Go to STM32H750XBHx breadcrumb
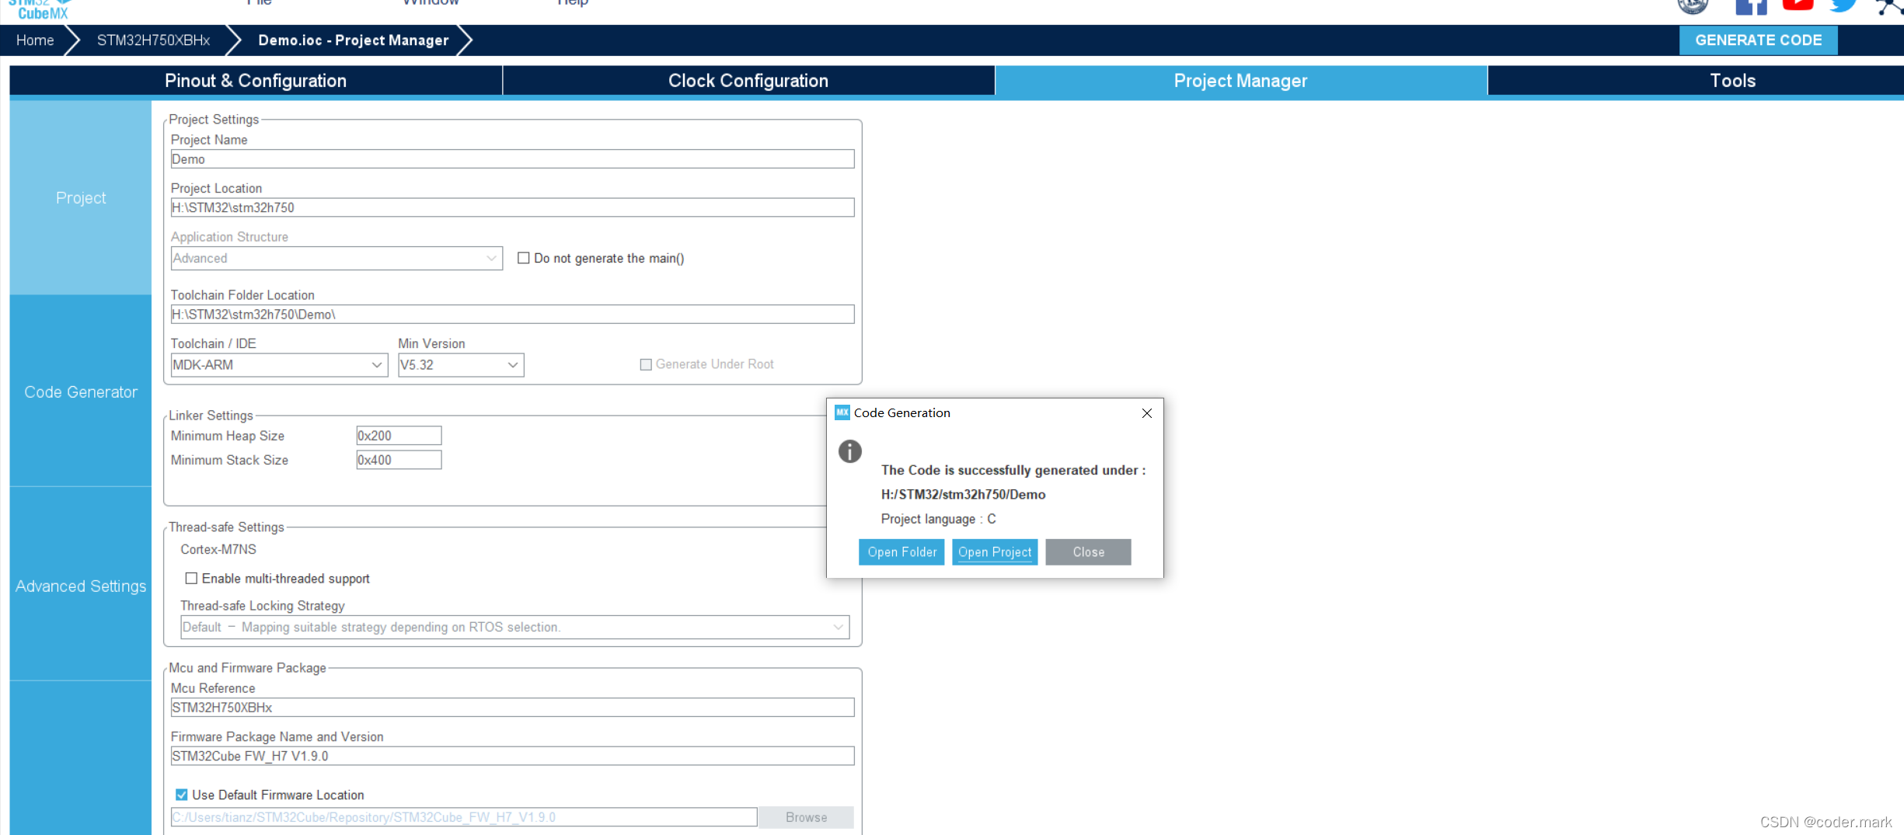 pos(153,40)
